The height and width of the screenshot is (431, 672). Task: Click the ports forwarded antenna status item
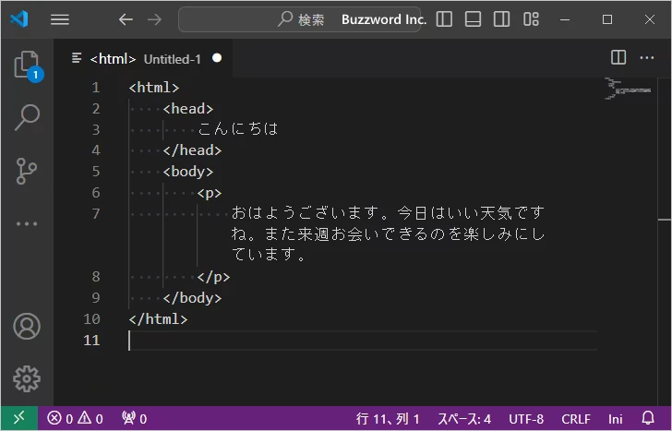134,418
